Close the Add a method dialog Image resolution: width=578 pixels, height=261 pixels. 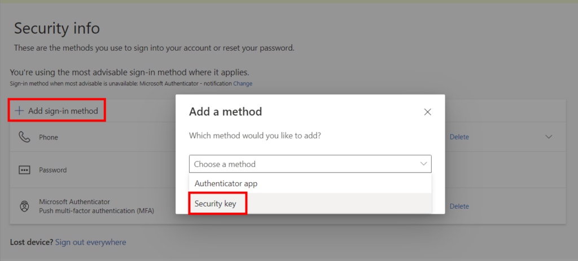tap(428, 112)
